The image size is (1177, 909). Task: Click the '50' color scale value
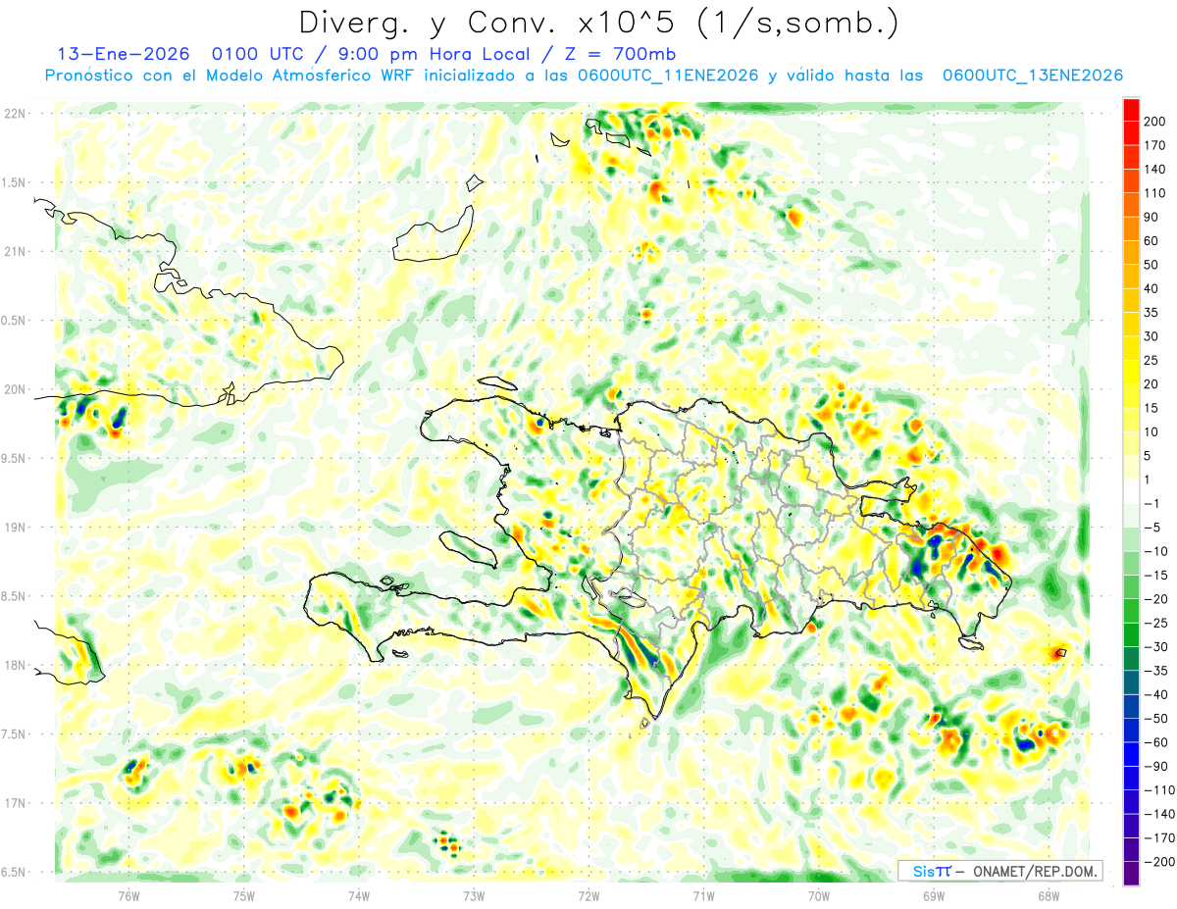(1151, 265)
